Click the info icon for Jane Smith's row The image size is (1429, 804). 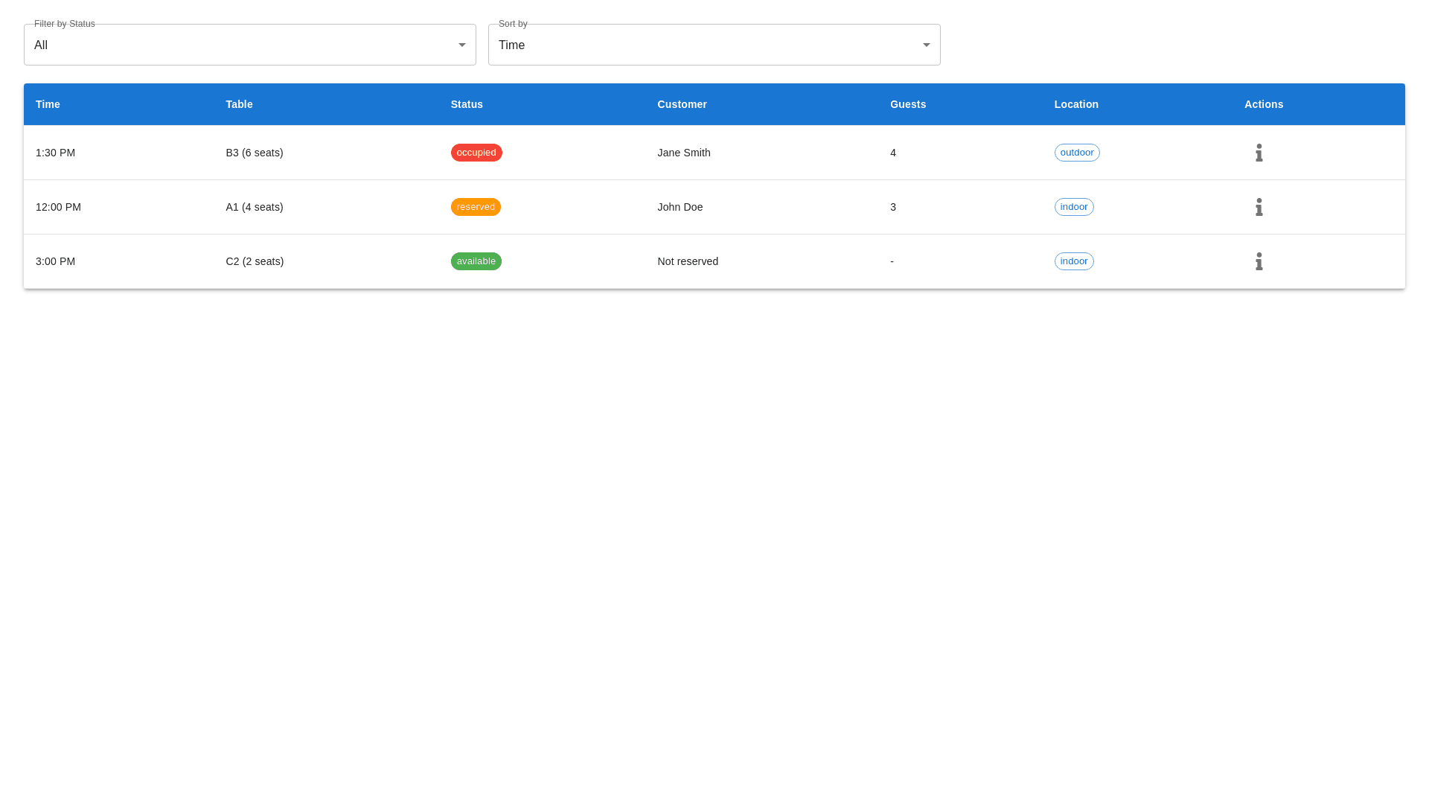coord(1259,153)
